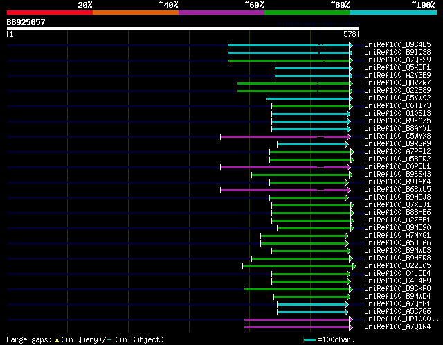The width and height of the screenshot is (443, 345).
Task: Select hit UniRef100_B9SS43
Action: tap(397, 175)
